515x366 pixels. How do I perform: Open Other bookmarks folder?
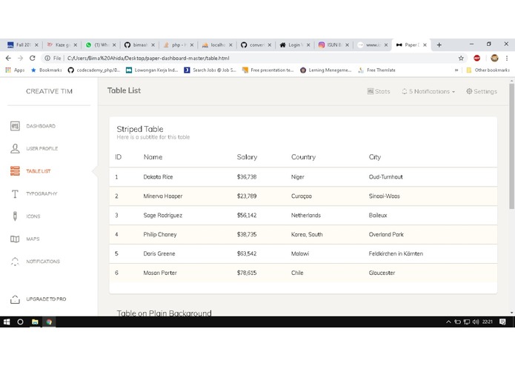point(488,70)
